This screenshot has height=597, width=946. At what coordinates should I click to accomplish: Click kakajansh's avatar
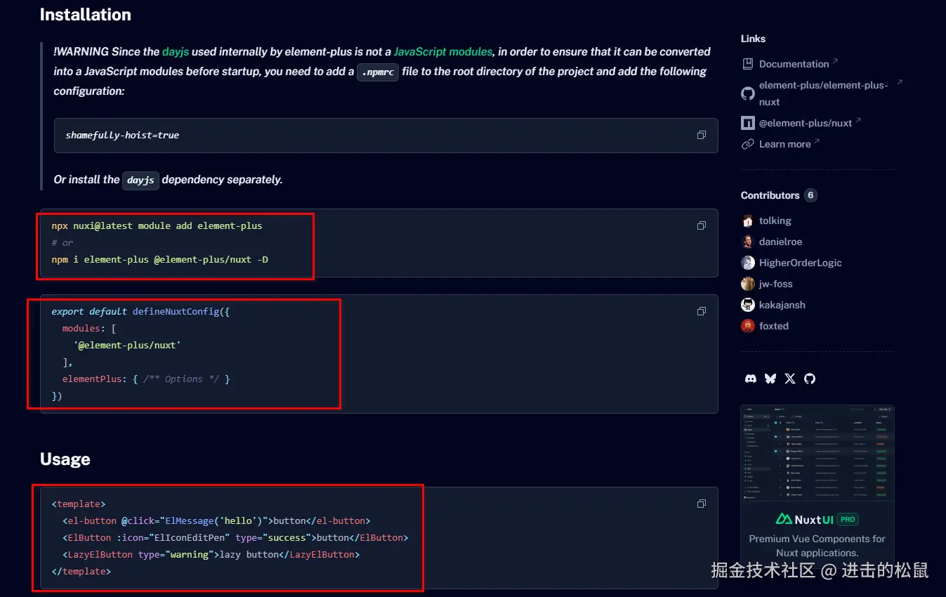(x=748, y=305)
